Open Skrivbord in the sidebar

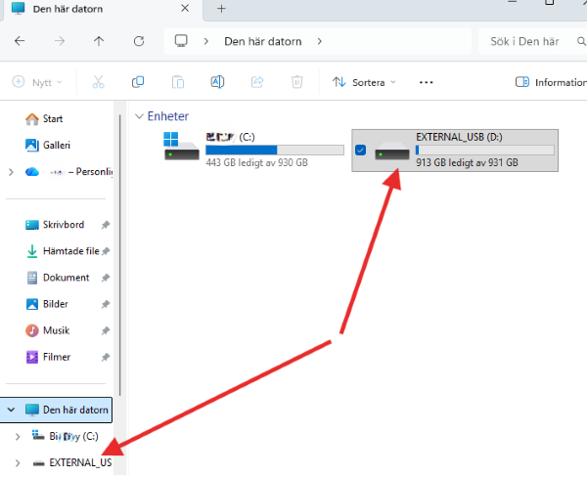pyautogui.click(x=56, y=225)
